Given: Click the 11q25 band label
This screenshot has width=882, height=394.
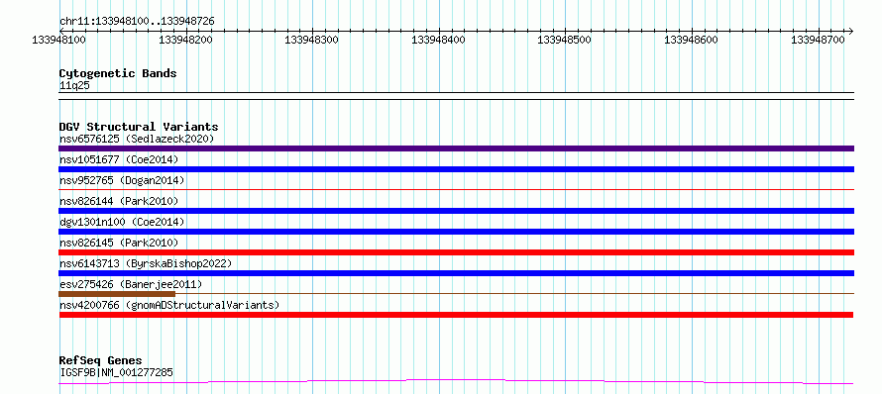Looking at the screenshot, I should point(74,86).
